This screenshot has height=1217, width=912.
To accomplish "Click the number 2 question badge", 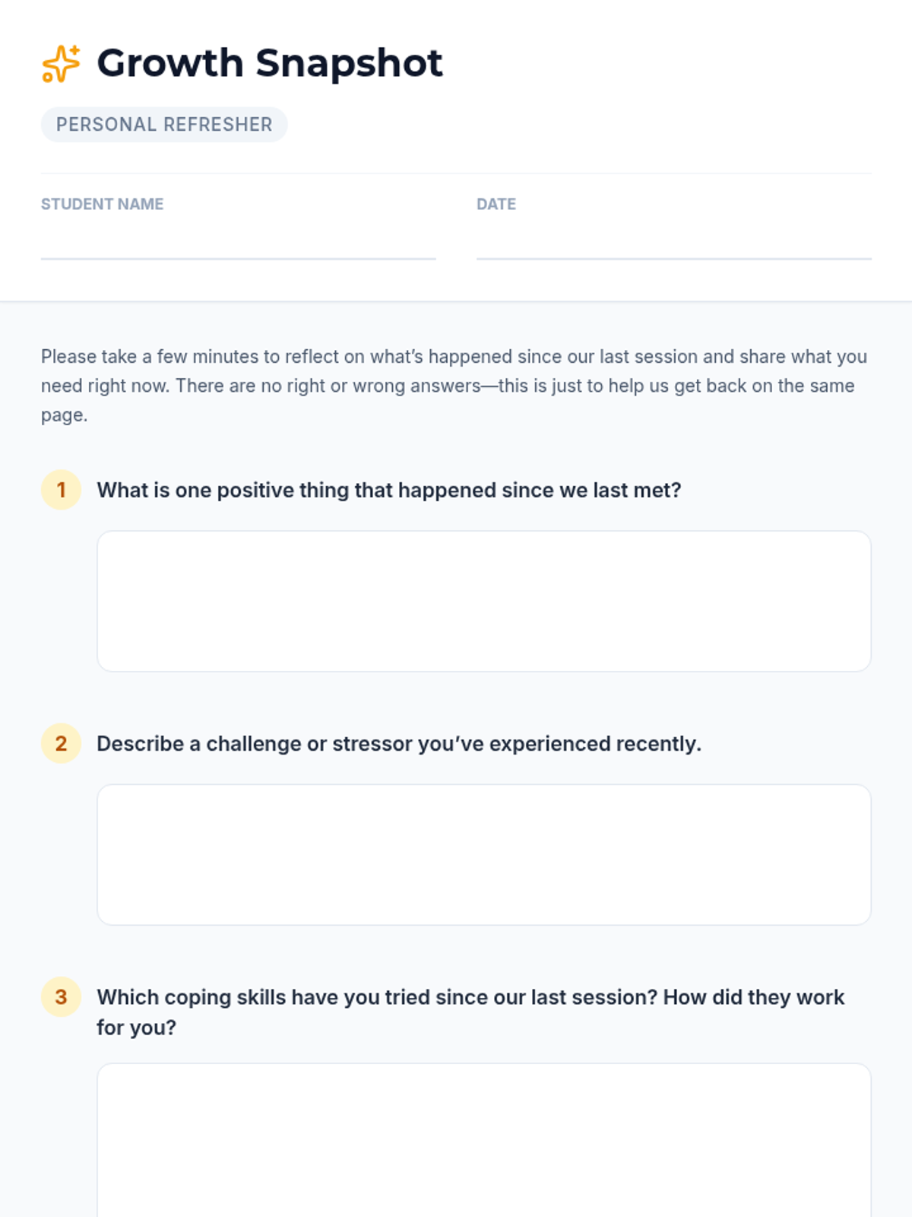I will 61,743.
